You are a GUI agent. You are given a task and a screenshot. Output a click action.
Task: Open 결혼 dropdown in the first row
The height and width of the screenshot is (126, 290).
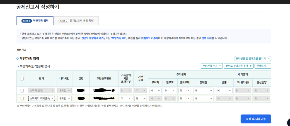pyautogui.click(x=224, y=91)
